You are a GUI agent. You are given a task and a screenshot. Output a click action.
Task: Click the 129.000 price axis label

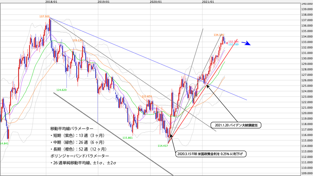(x=307, y=64)
